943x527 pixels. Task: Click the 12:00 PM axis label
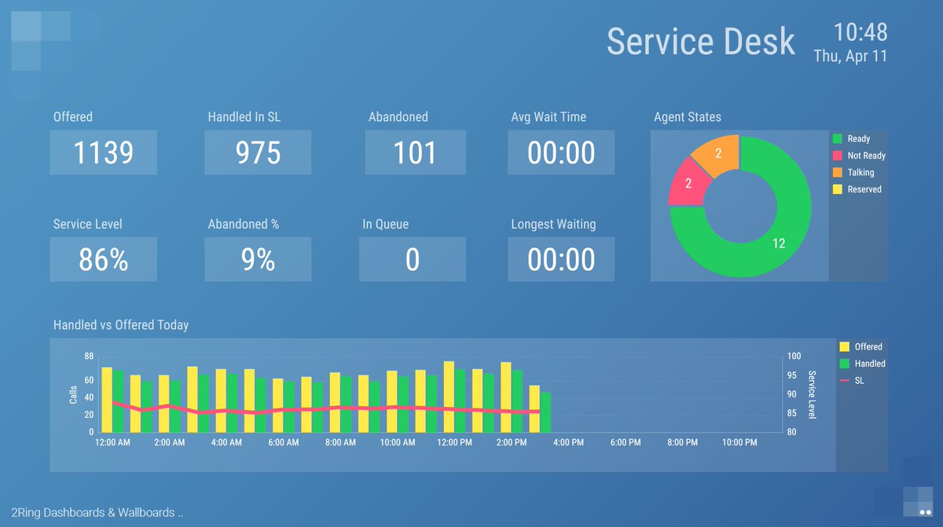click(x=455, y=443)
